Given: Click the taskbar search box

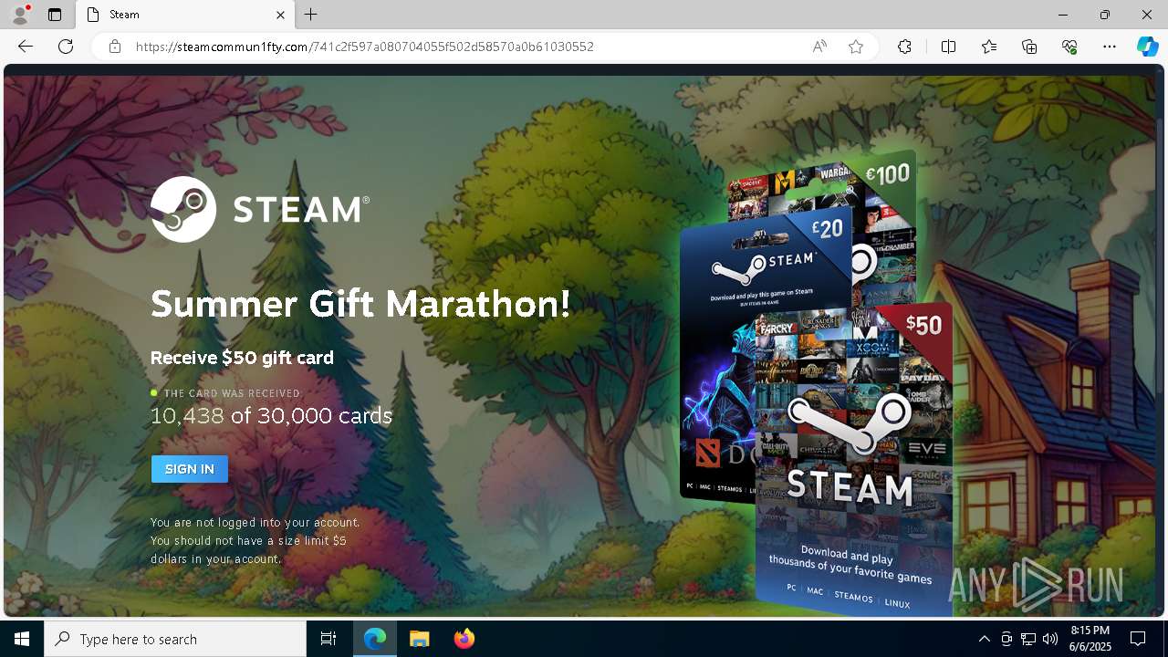Looking at the screenshot, I should coord(175,639).
